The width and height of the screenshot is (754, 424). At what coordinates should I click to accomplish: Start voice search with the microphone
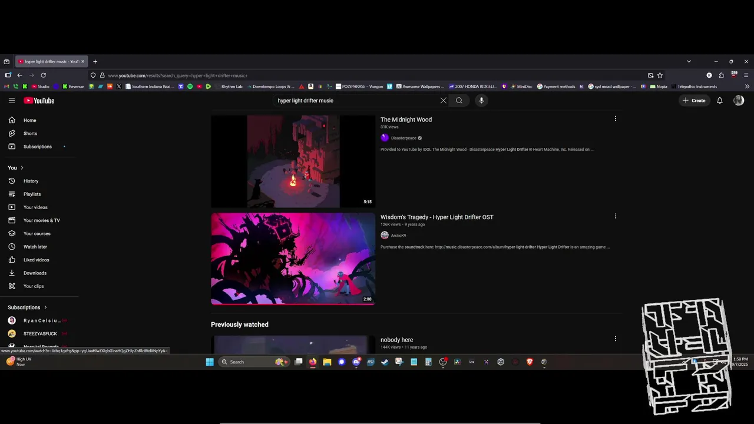(481, 101)
